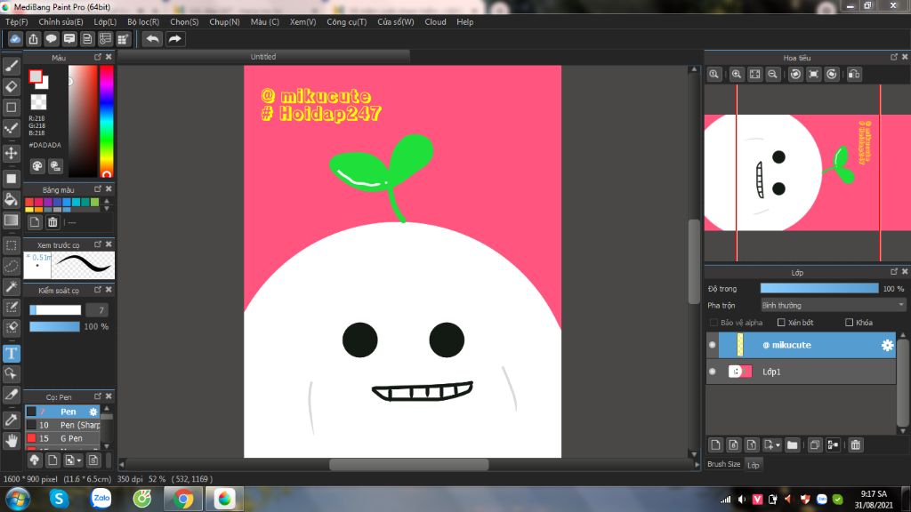Screen dimensions: 911x512
Task: Open the Pha trộn blend mode dropdown
Action: tap(833, 306)
